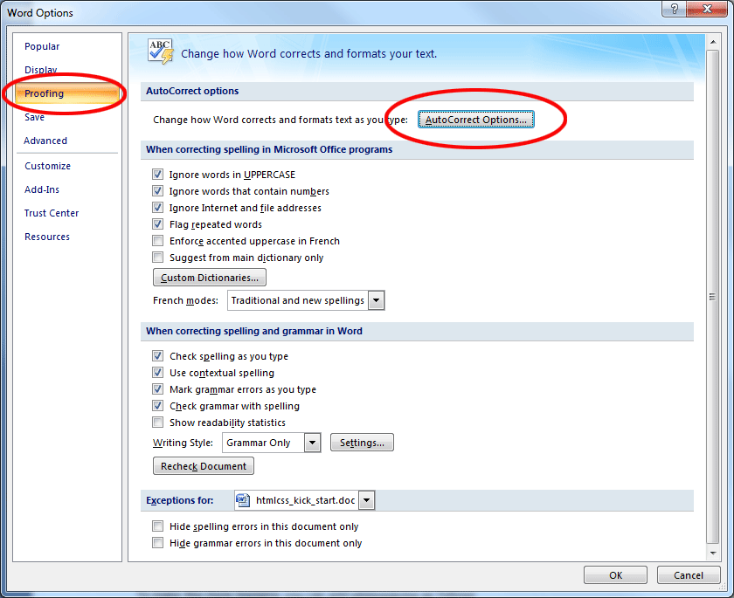This screenshot has height=598, width=734.
Task: Enable Hide grammar errors in this document only
Action: [158, 543]
